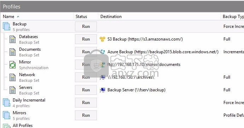
Task: Select the Daily Incremental group icon
Action: pyautogui.click(x=6, y=103)
